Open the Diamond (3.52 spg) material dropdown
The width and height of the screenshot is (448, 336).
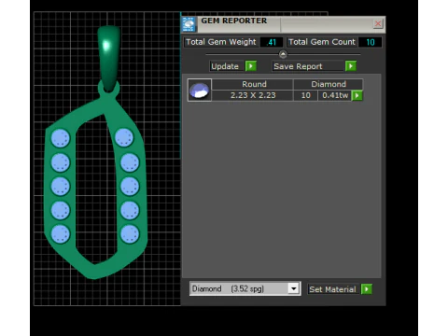[x=293, y=288]
